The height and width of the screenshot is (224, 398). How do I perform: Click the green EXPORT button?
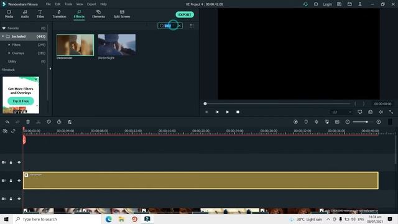pos(185,15)
